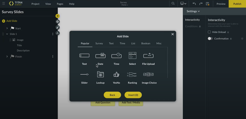Enable the Hide Onload checkbox
This screenshot has width=246, height=119.
click(x=209, y=32)
